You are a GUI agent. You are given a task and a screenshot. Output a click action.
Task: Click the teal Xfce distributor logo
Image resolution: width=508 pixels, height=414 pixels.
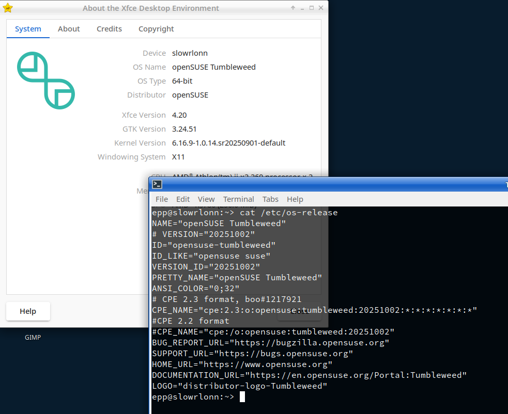pos(46,80)
